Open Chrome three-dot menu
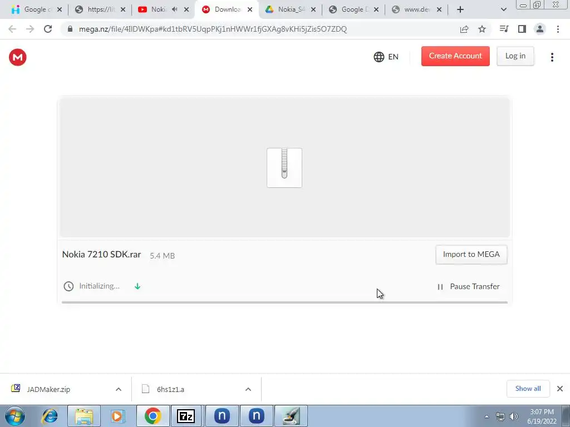This screenshot has width=570, height=427. pos(558,29)
